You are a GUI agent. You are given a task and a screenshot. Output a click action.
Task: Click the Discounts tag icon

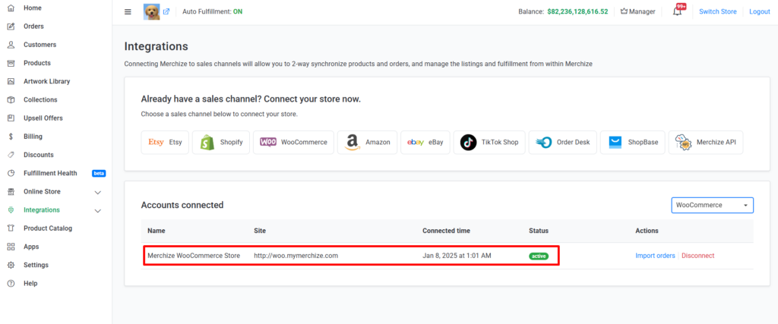(11, 155)
